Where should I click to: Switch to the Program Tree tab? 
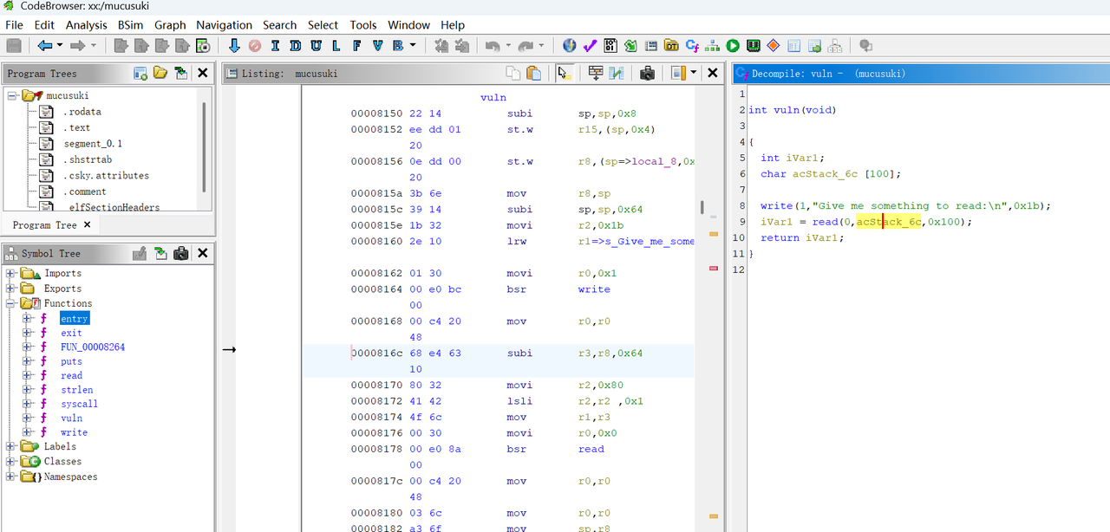click(45, 225)
